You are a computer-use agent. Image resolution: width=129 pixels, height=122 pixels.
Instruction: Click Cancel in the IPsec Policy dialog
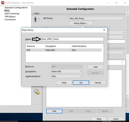pos(98,83)
